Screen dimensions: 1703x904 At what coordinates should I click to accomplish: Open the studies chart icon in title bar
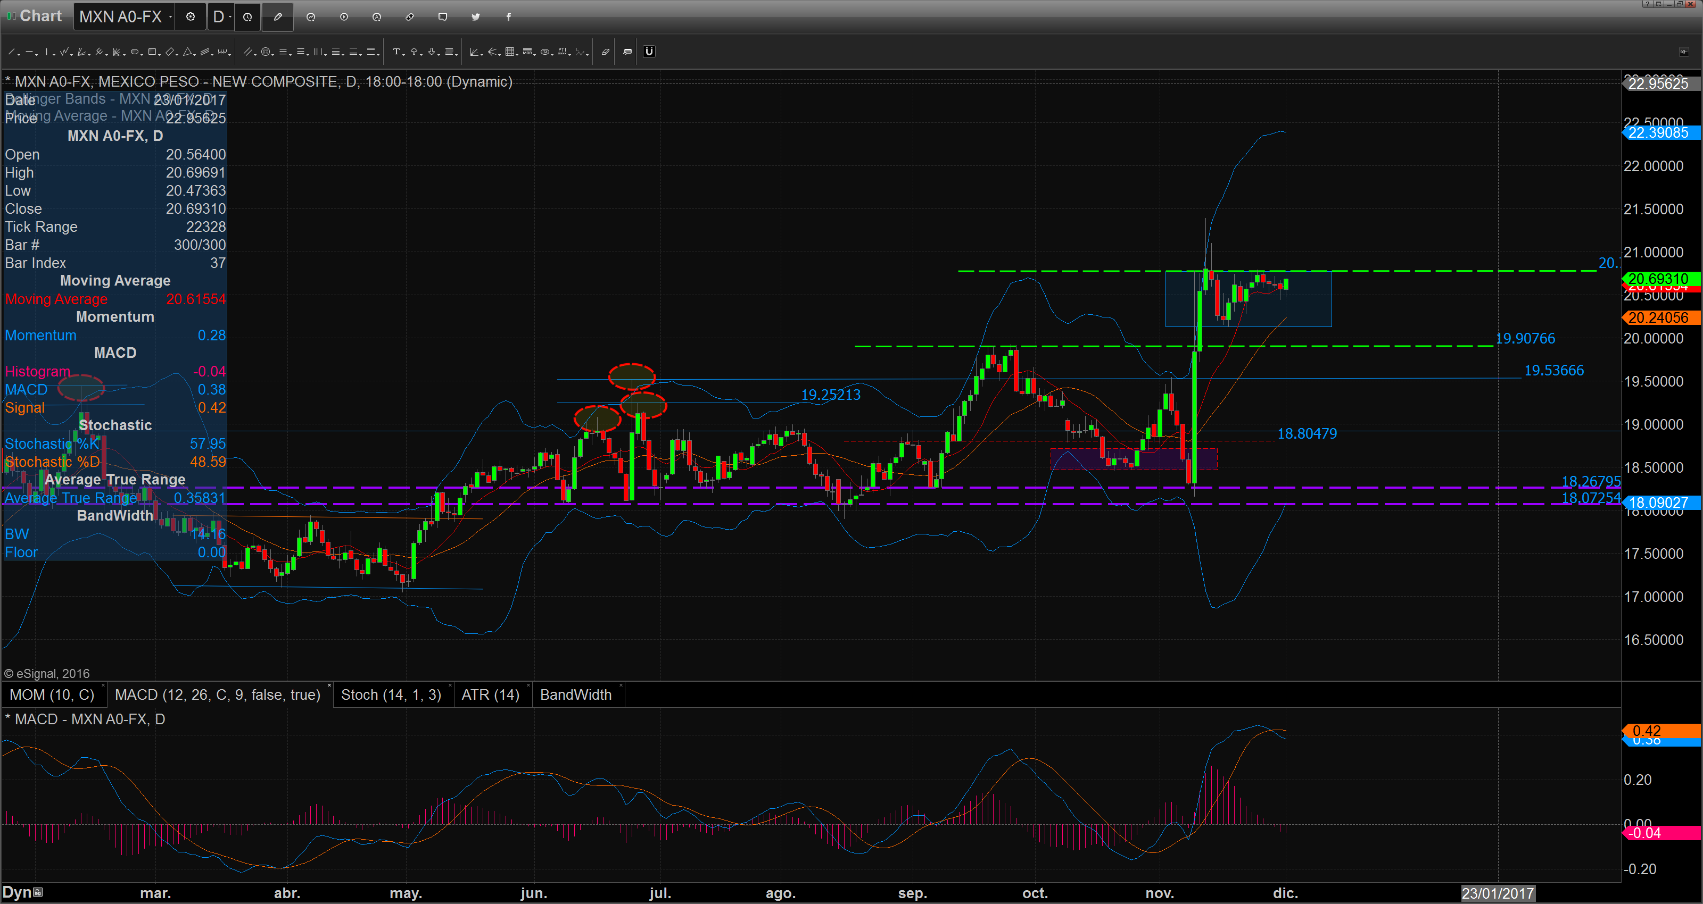click(311, 16)
